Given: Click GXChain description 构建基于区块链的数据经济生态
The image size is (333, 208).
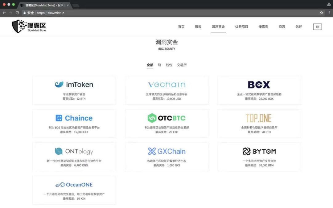Looking at the screenshot, I should (x=167, y=161).
